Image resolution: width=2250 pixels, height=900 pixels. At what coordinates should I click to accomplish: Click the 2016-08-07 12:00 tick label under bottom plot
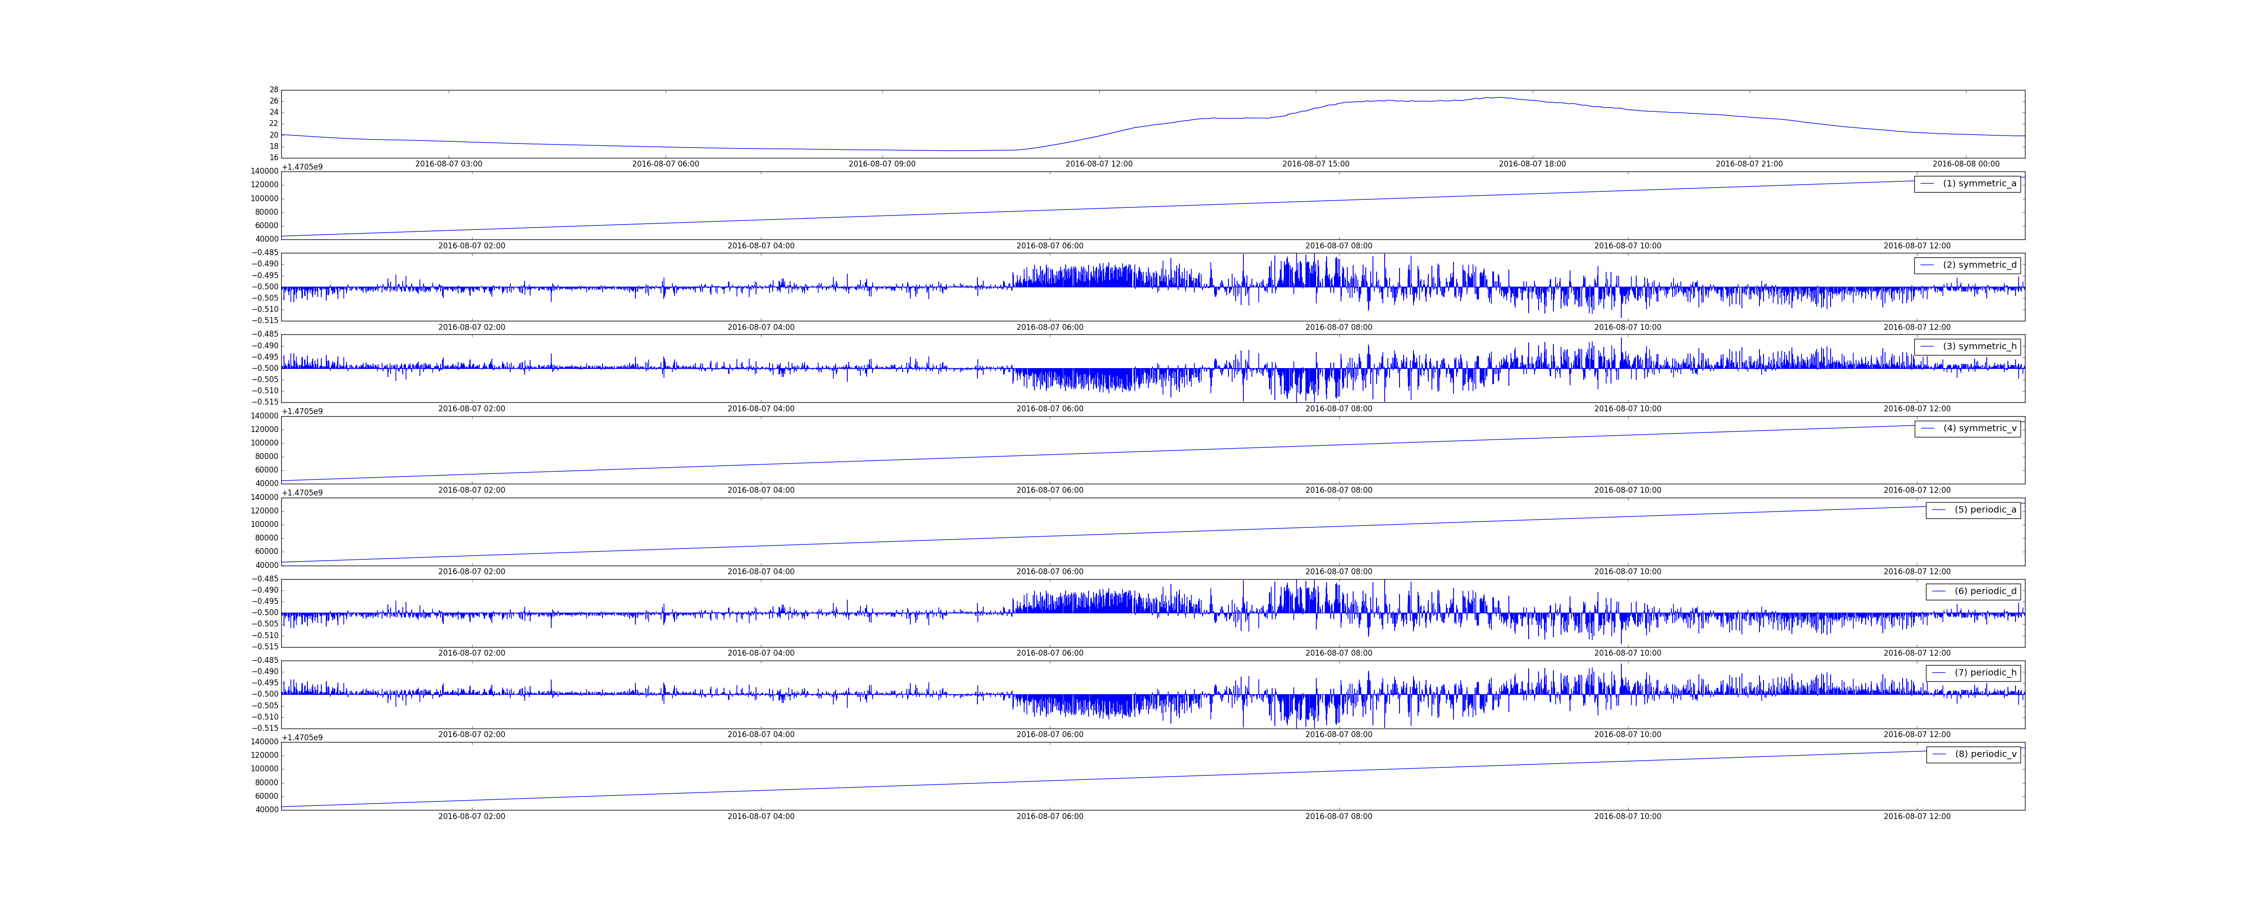coord(1917,817)
